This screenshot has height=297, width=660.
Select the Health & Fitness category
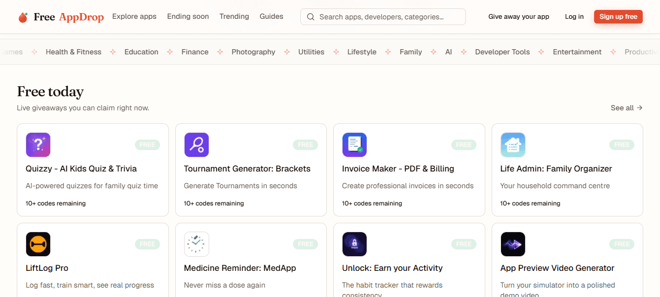coord(74,52)
